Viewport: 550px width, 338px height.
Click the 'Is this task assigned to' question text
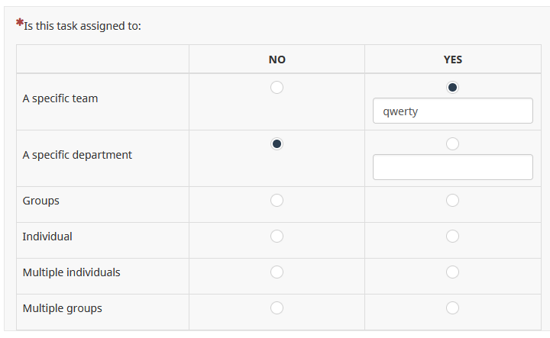coord(82,26)
